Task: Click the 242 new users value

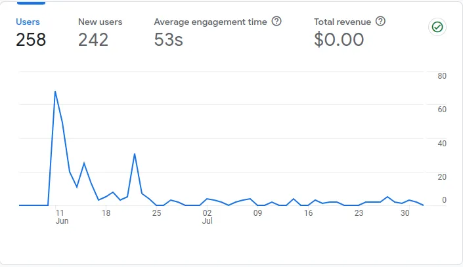Action: click(x=93, y=40)
